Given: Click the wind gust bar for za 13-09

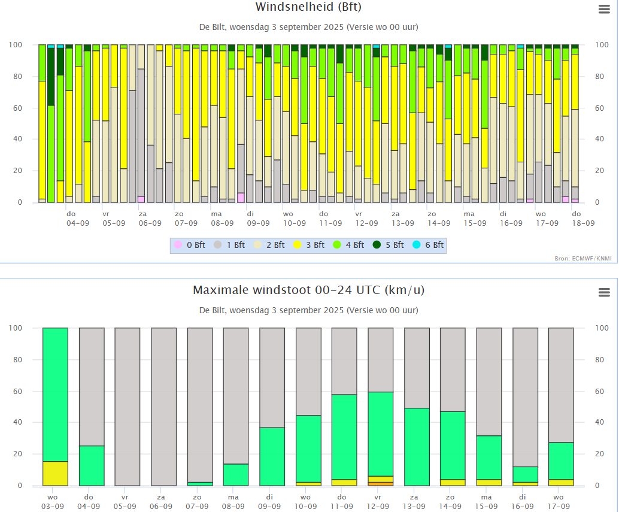Looking at the screenshot, I should (x=417, y=407).
